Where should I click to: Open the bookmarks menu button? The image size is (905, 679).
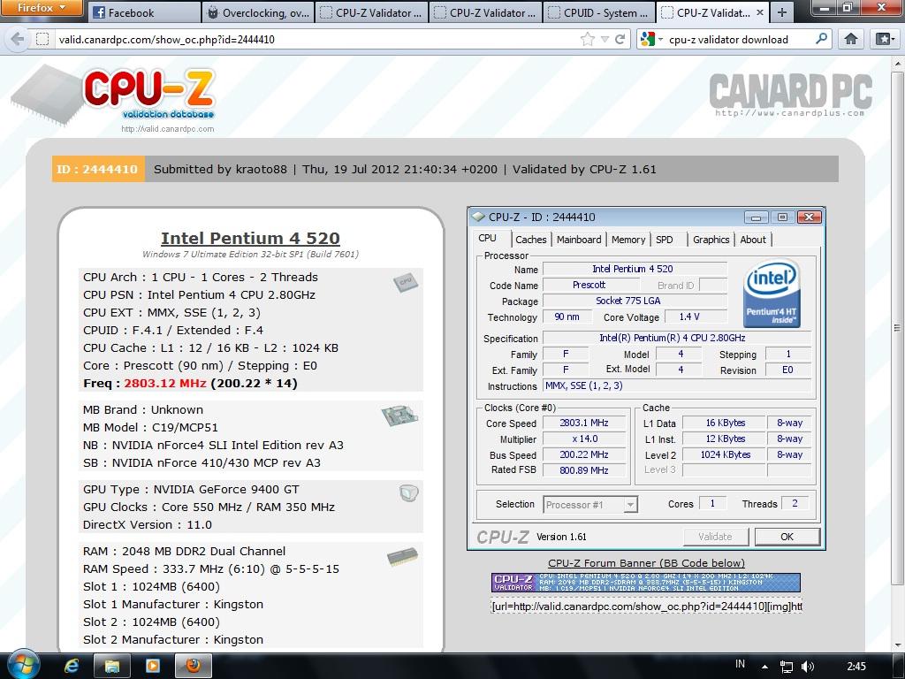pos(885,39)
